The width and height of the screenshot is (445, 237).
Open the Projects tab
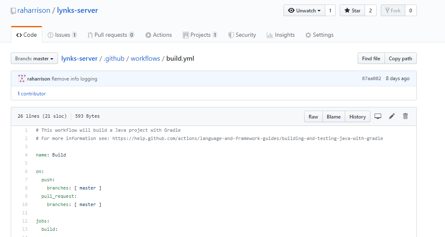[200, 35]
